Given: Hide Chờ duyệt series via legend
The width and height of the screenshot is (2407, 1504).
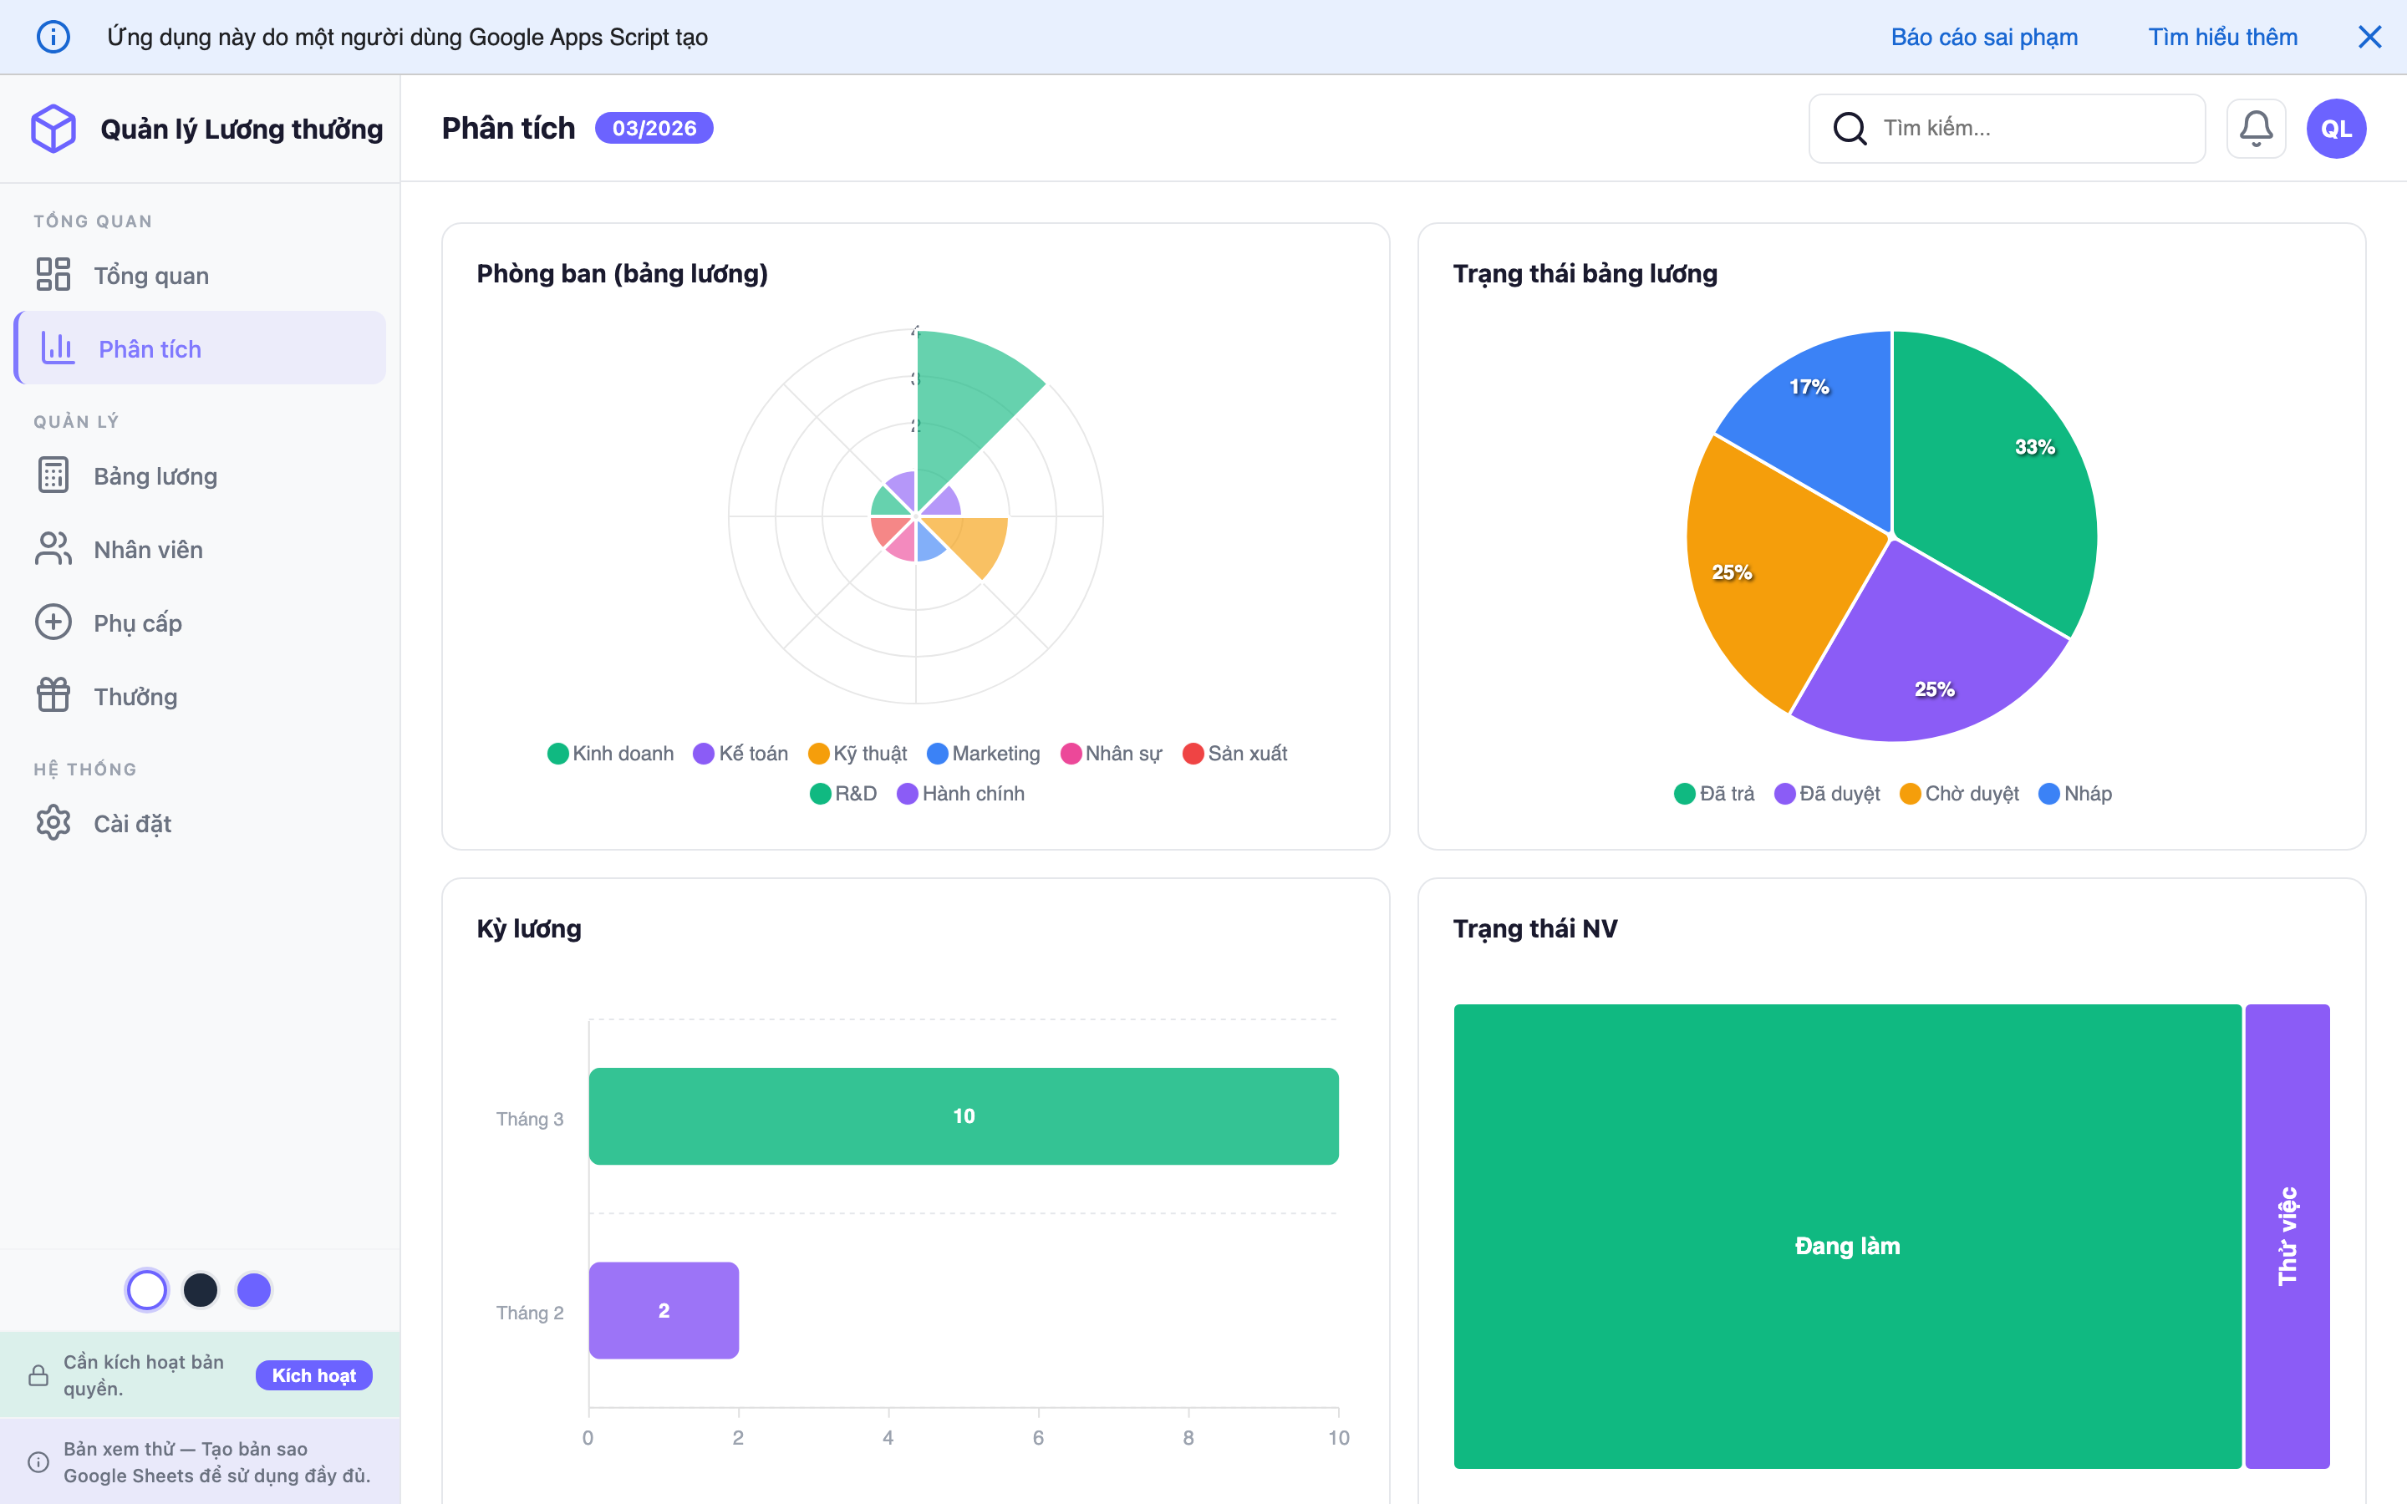Looking at the screenshot, I should tap(1959, 793).
